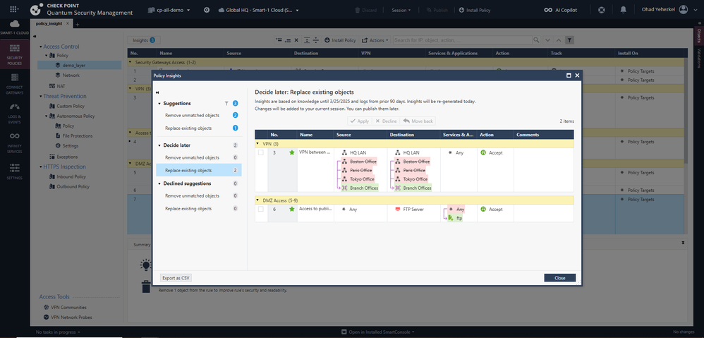Image resolution: width=704 pixels, height=338 pixels.
Task: Select Remove unmatched objects under Suggestions
Action: point(199,115)
